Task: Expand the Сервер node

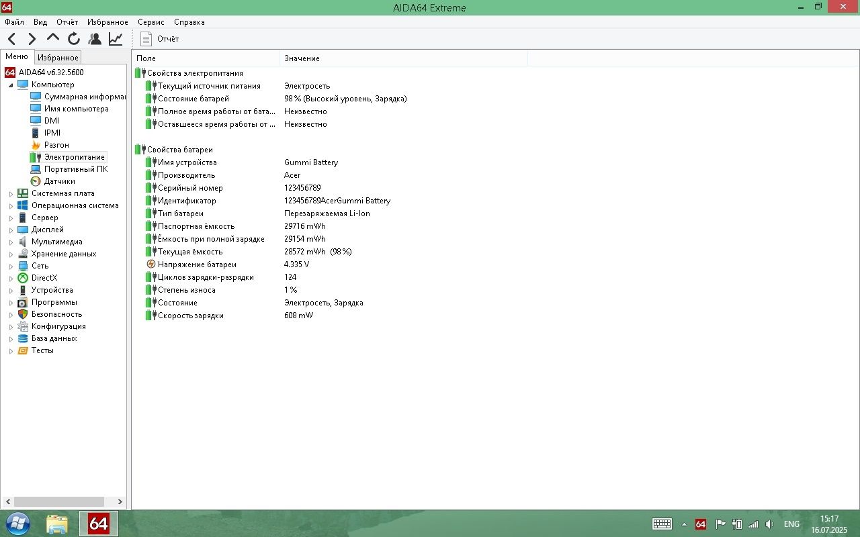Action: 11,218
